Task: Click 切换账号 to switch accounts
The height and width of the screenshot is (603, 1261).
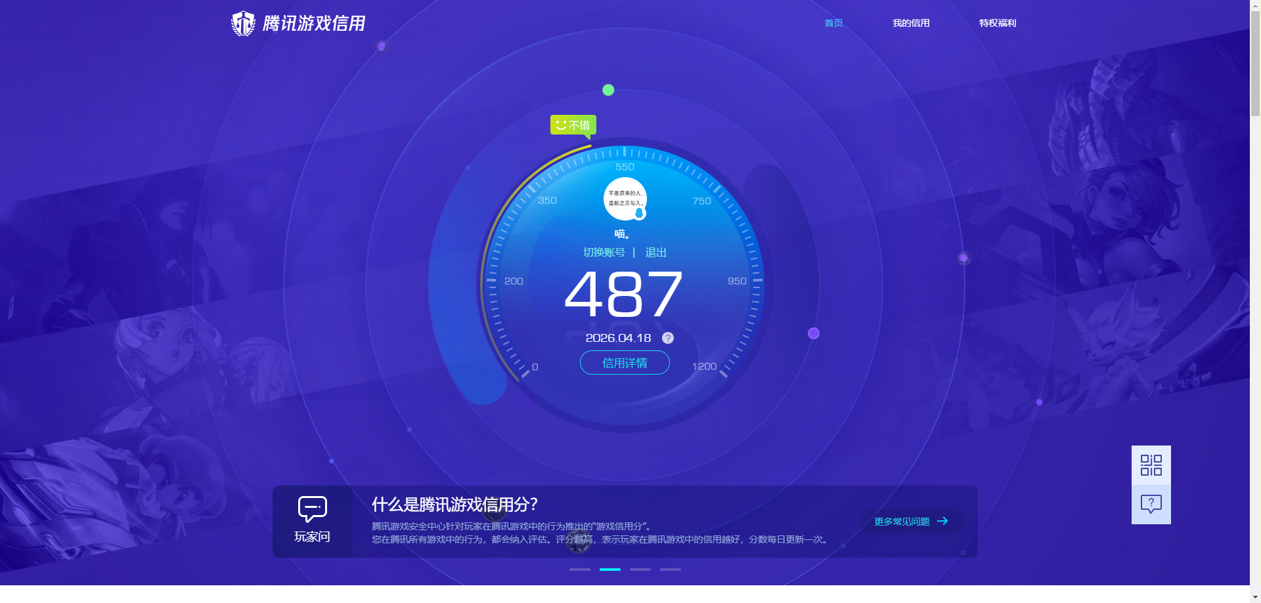Action: pos(605,252)
